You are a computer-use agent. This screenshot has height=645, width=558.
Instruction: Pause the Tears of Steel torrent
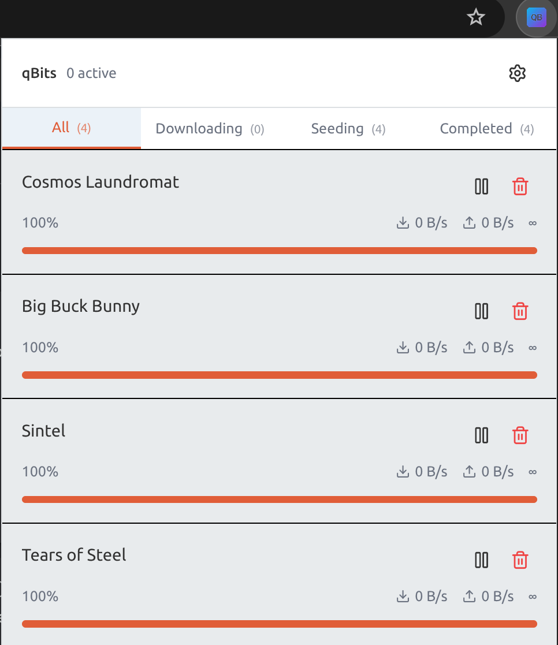481,560
